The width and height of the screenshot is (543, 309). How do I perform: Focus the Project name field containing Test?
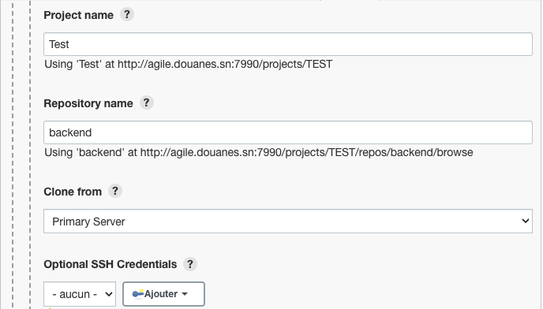tap(288, 44)
